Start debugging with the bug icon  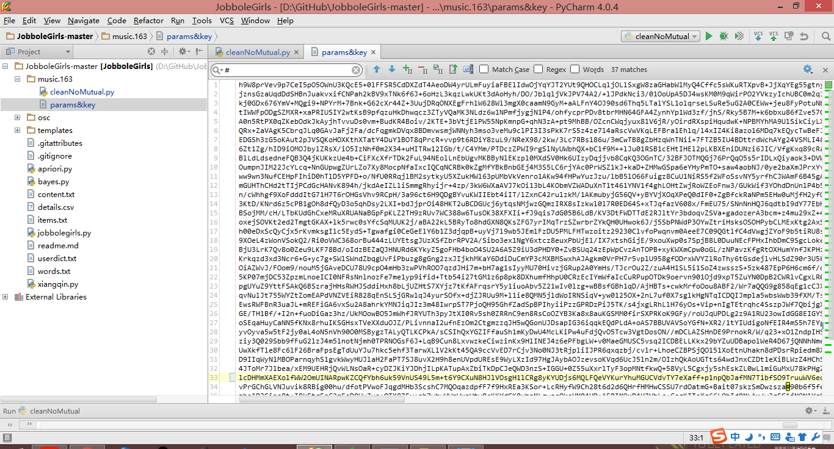pyautogui.click(x=723, y=37)
